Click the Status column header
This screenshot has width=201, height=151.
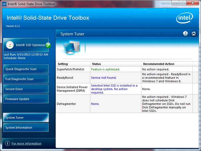pyautogui.click(x=96, y=64)
